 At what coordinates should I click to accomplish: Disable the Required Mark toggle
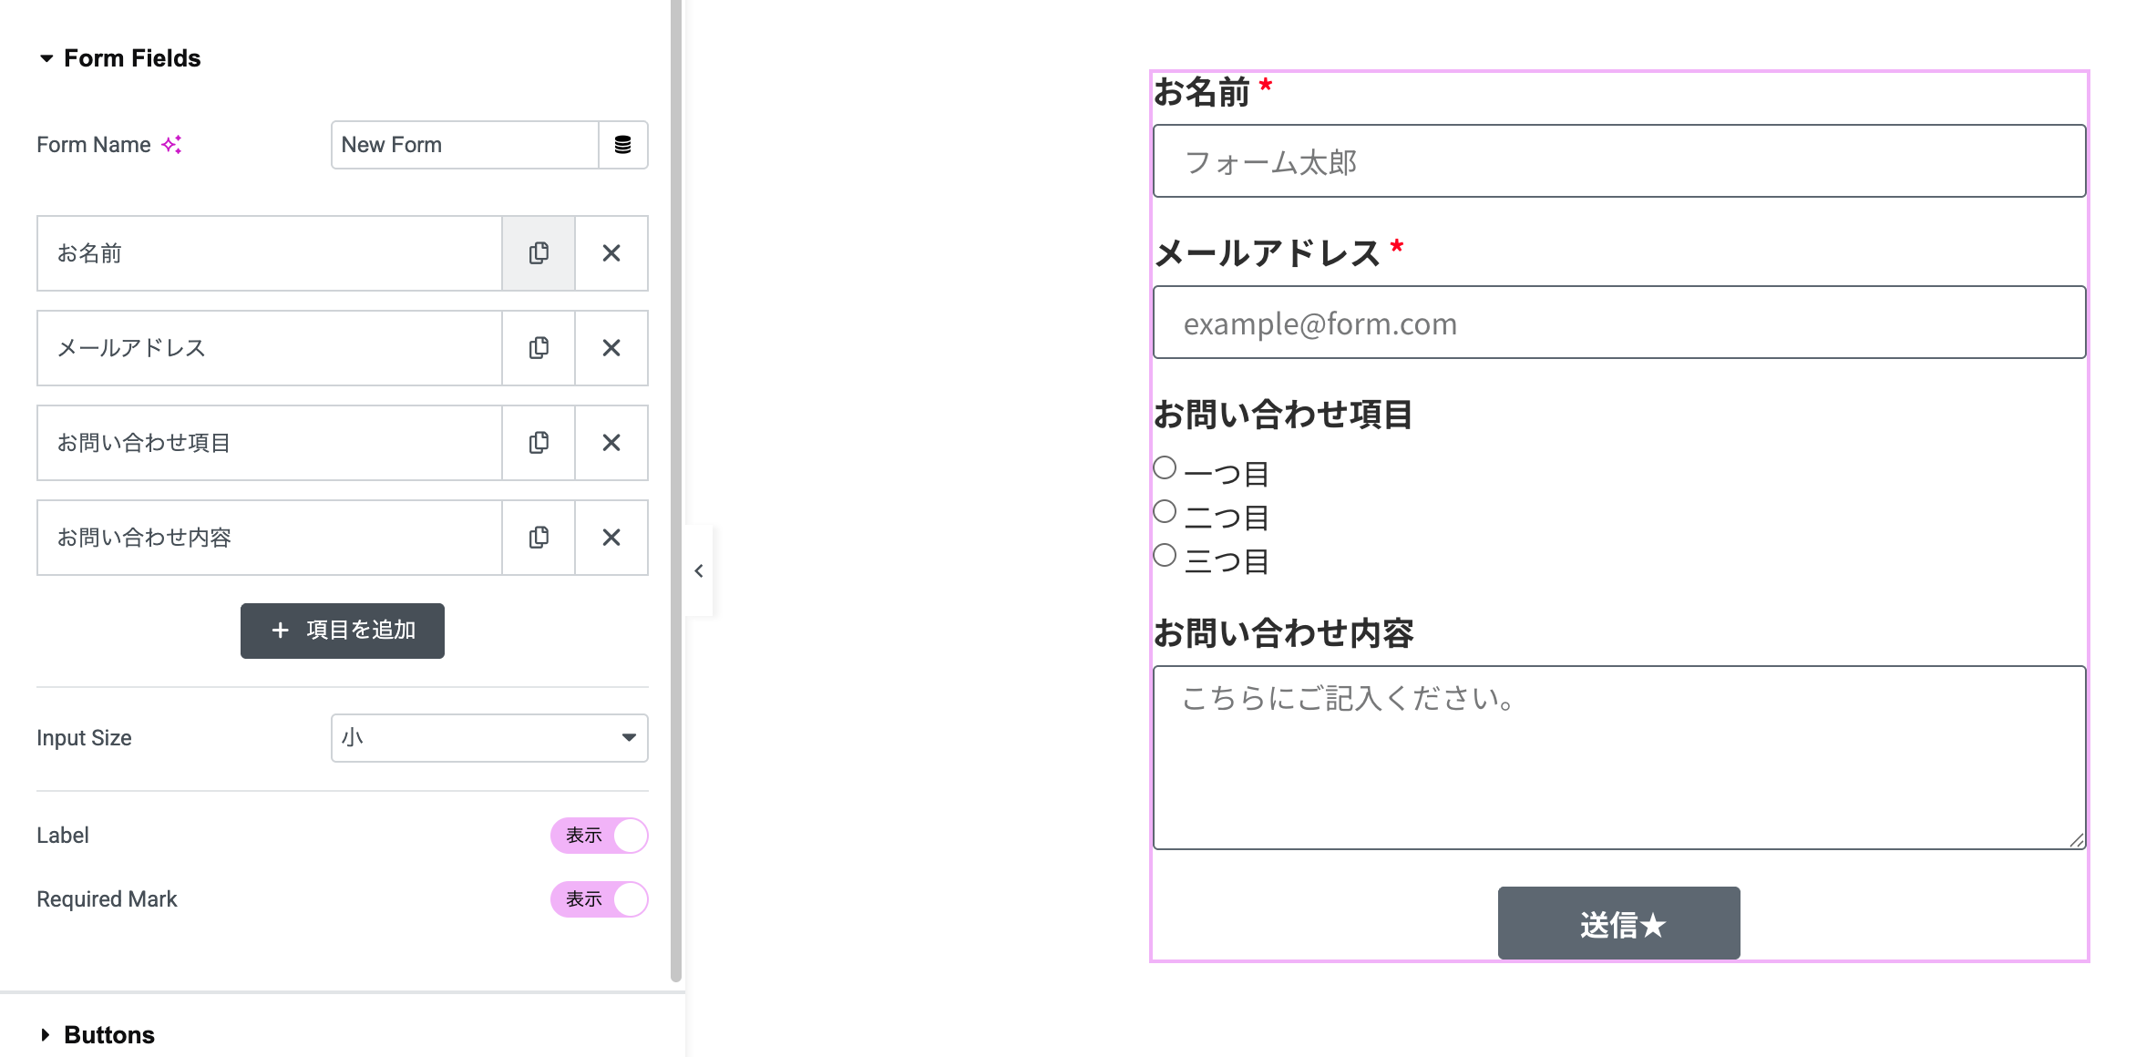coord(599,898)
